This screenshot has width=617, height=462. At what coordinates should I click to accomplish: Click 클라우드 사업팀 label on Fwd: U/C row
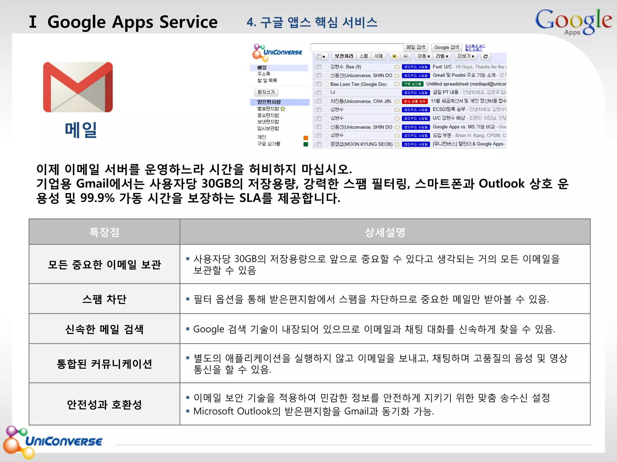[416, 67]
